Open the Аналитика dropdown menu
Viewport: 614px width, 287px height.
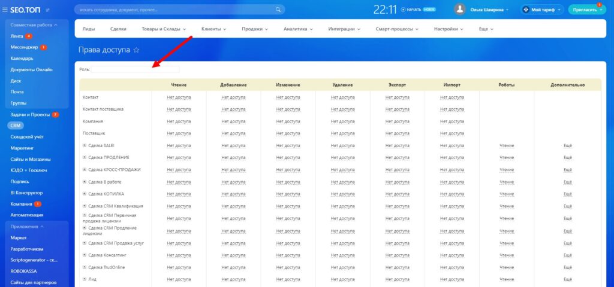pos(298,29)
